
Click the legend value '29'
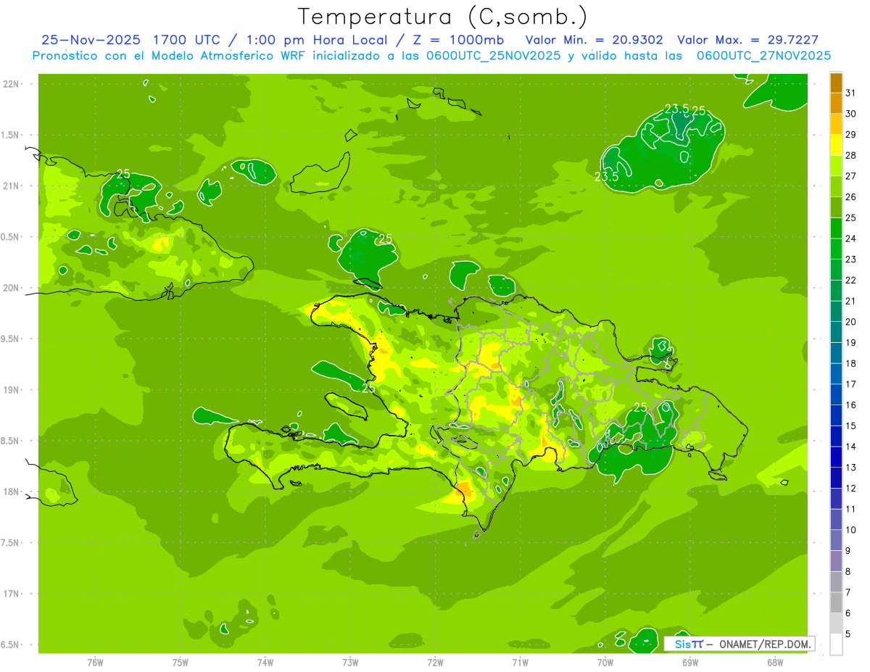[x=850, y=134]
